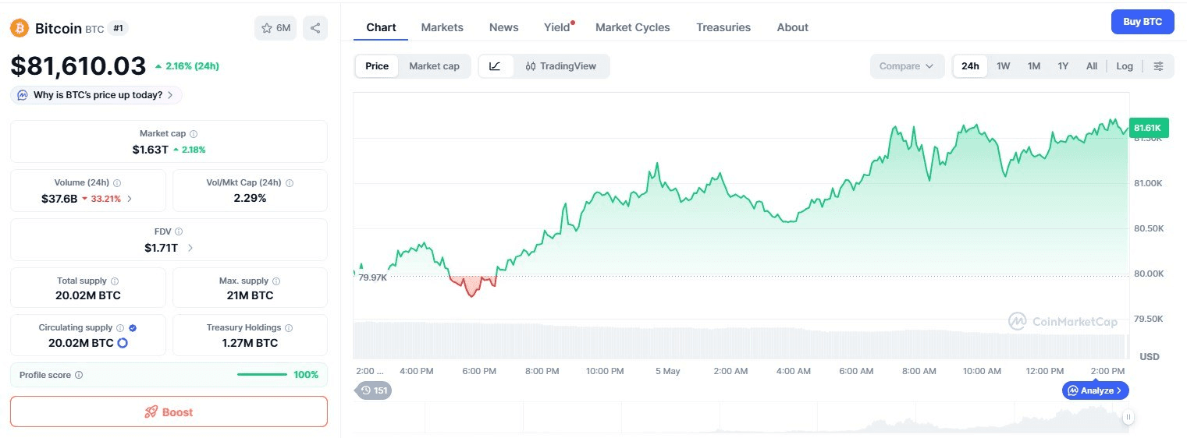Open the Chart tab

point(381,27)
